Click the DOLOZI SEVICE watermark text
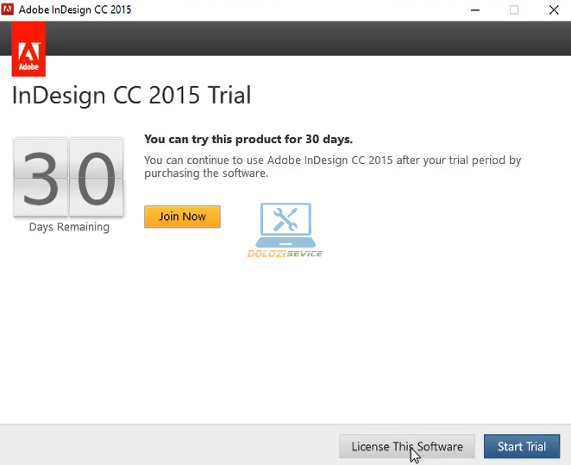The image size is (571, 465). (284, 254)
